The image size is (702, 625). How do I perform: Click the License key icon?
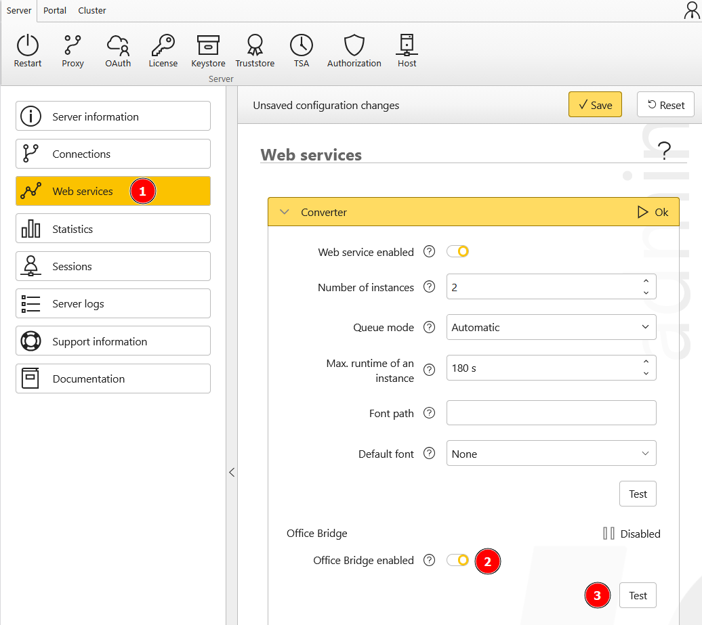pyautogui.click(x=163, y=46)
